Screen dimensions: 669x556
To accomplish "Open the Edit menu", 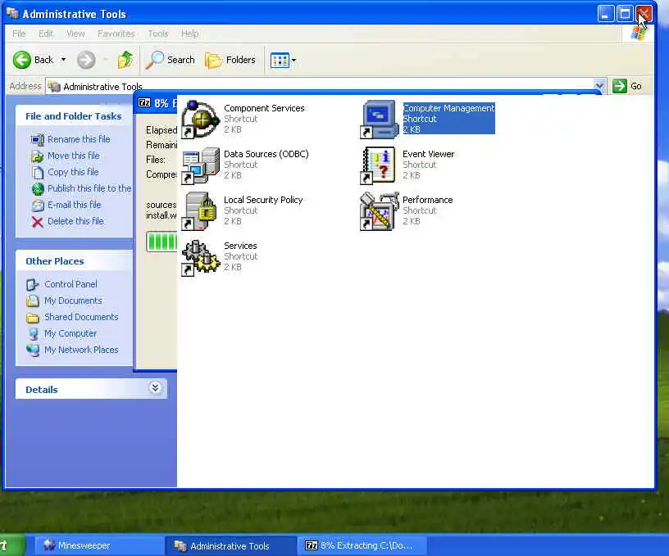I will (46, 34).
